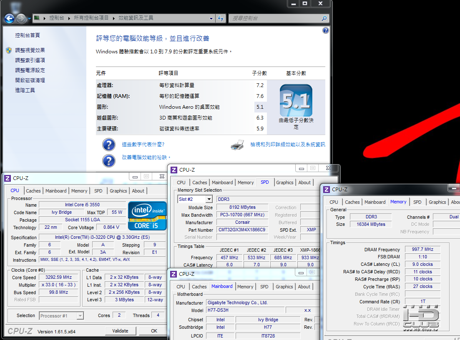This screenshot has width=460, height=340.
Task: Select Graphics tab in SPD window
Action: [284, 182]
